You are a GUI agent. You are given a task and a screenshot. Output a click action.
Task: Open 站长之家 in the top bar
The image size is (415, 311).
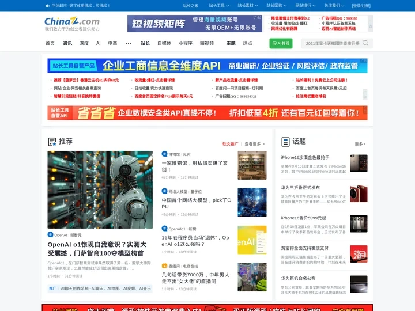(191, 6)
